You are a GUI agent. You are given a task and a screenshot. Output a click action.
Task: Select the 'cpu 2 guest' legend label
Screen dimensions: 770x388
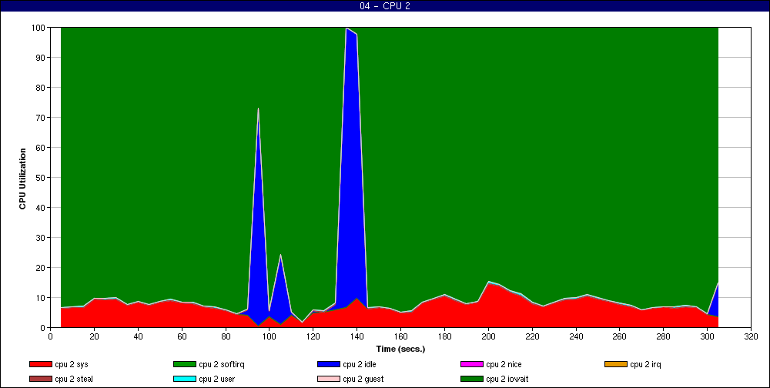363,380
